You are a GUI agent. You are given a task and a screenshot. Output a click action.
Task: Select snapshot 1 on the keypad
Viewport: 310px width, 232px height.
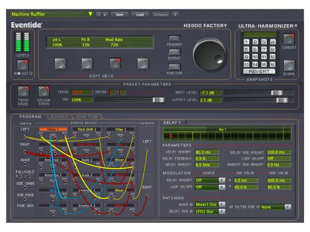click(246, 42)
